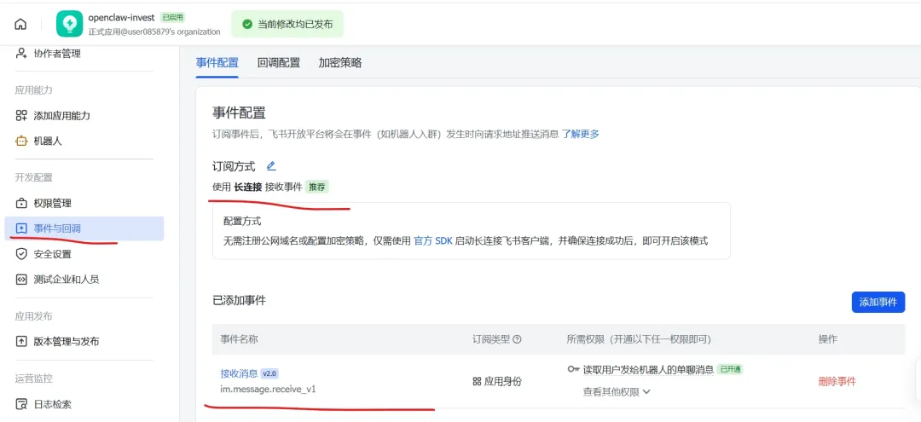Click the 机器人 robot icon
This screenshot has width=921, height=422.
point(21,141)
